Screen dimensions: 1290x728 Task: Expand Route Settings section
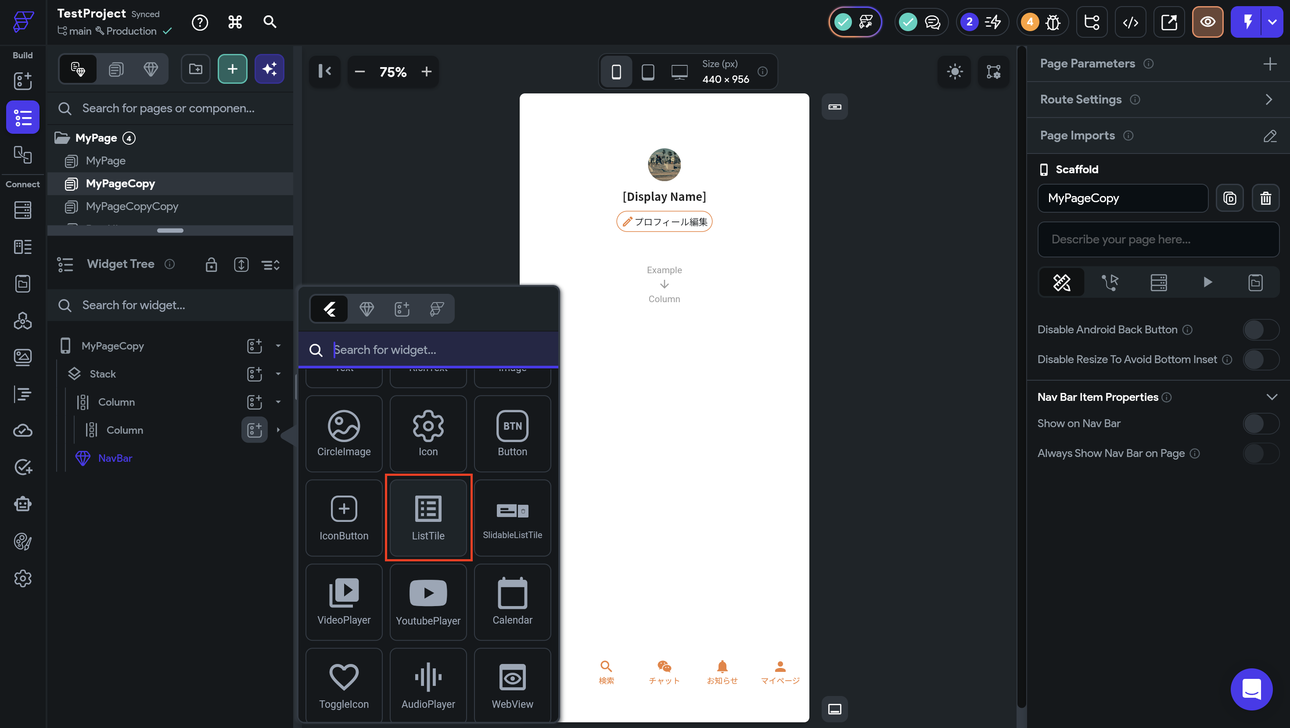[x=1268, y=100]
